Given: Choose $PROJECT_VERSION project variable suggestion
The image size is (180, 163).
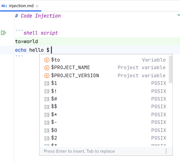Looking at the screenshot, I should (104, 75).
